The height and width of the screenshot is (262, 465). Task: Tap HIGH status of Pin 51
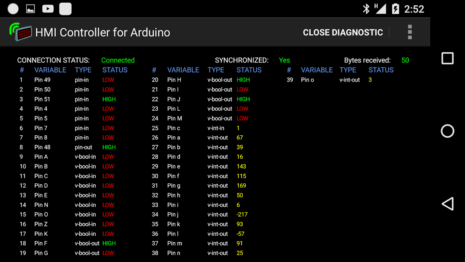(x=109, y=99)
